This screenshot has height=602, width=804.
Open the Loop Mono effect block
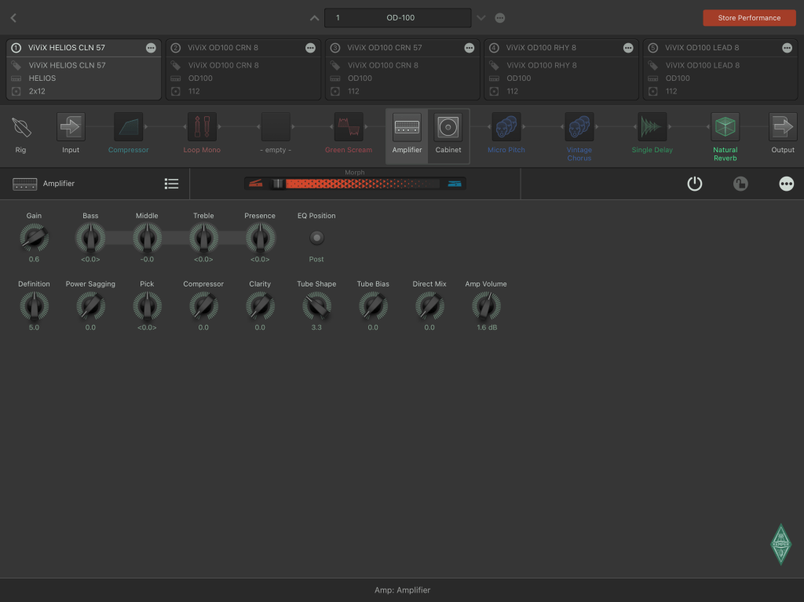coord(202,127)
